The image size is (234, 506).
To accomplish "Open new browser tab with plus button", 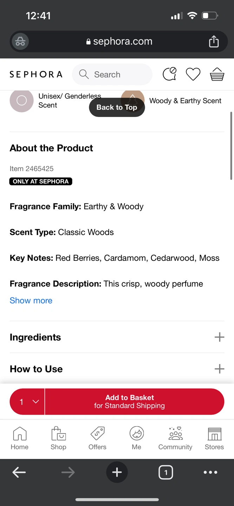I will [x=117, y=473].
